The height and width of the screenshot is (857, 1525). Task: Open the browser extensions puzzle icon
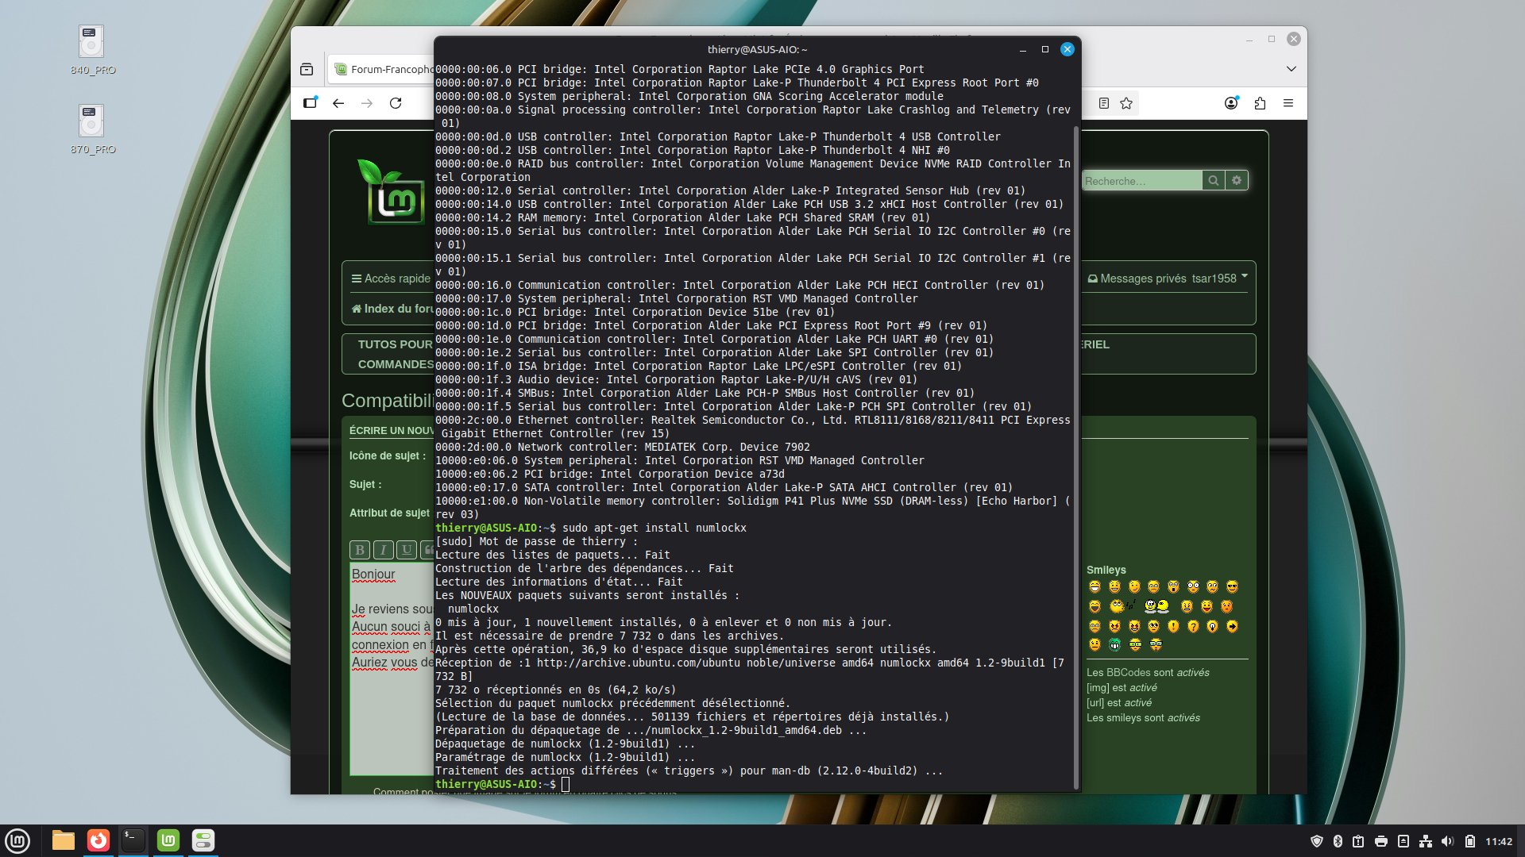[1260, 103]
